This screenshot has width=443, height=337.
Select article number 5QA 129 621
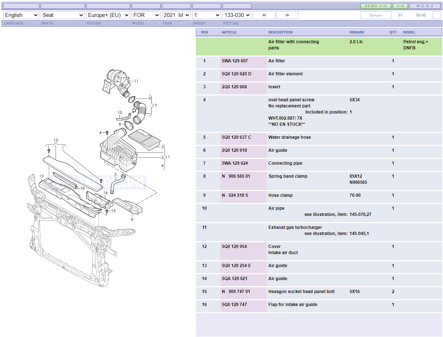234,279
